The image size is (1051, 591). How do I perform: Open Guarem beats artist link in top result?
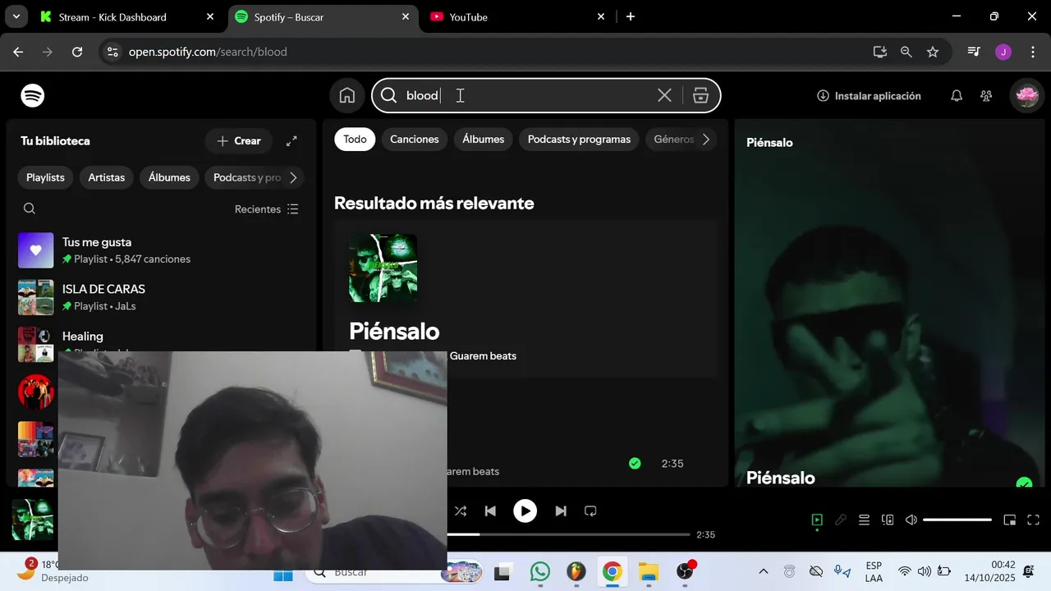(x=483, y=355)
